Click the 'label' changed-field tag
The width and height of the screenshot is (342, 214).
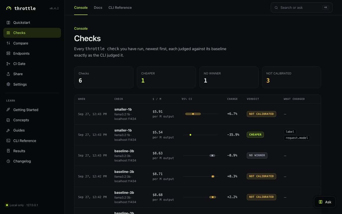(290, 132)
